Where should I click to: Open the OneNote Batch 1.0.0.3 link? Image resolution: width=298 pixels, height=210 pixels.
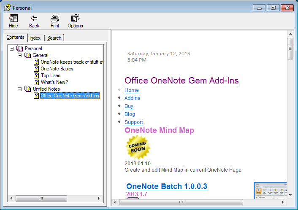pyautogui.click(x=167, y=186)
